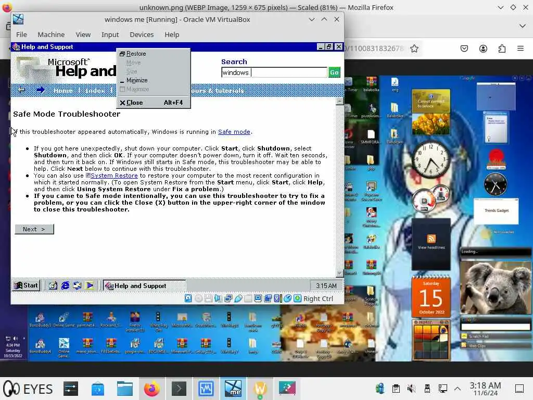Click the KDE clock showing 3:18 AM
The height and width of the screenshot is (400, 533).
pyautogui.click(x=485, y=389)
